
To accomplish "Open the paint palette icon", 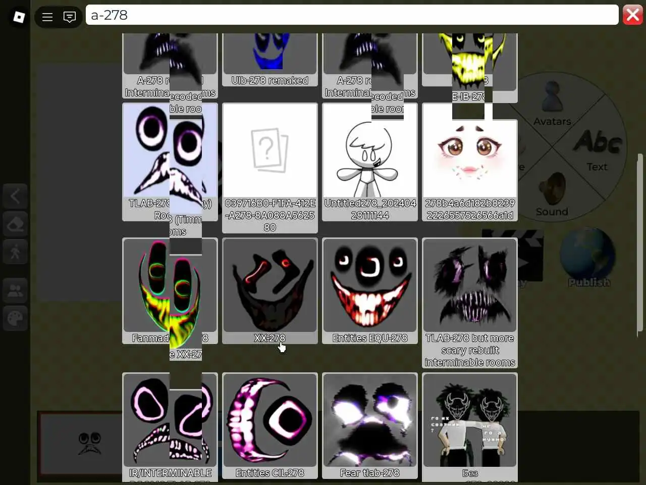I will [15, 319].
